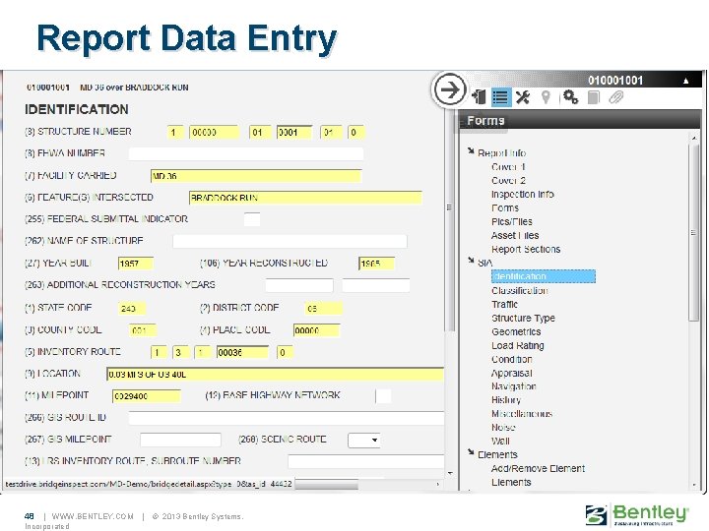The height and width of the screenshot is (531, 709).
Task: Click the exit door icon
Action: click(479, 97)
